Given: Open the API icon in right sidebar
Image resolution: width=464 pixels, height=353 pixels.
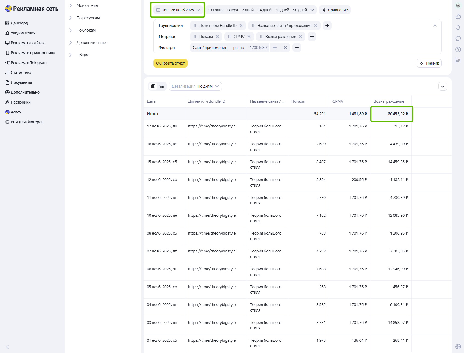Looking at the screenshot, I should [458, 60].
